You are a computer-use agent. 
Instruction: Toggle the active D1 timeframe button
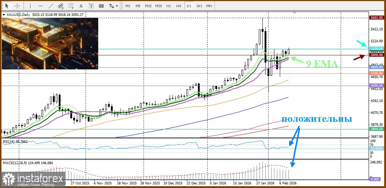click(189, 6)
